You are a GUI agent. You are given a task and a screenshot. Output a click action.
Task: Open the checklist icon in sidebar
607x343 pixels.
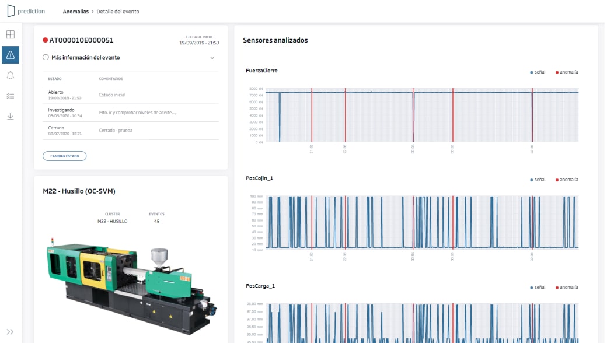[x=11, y=96]
